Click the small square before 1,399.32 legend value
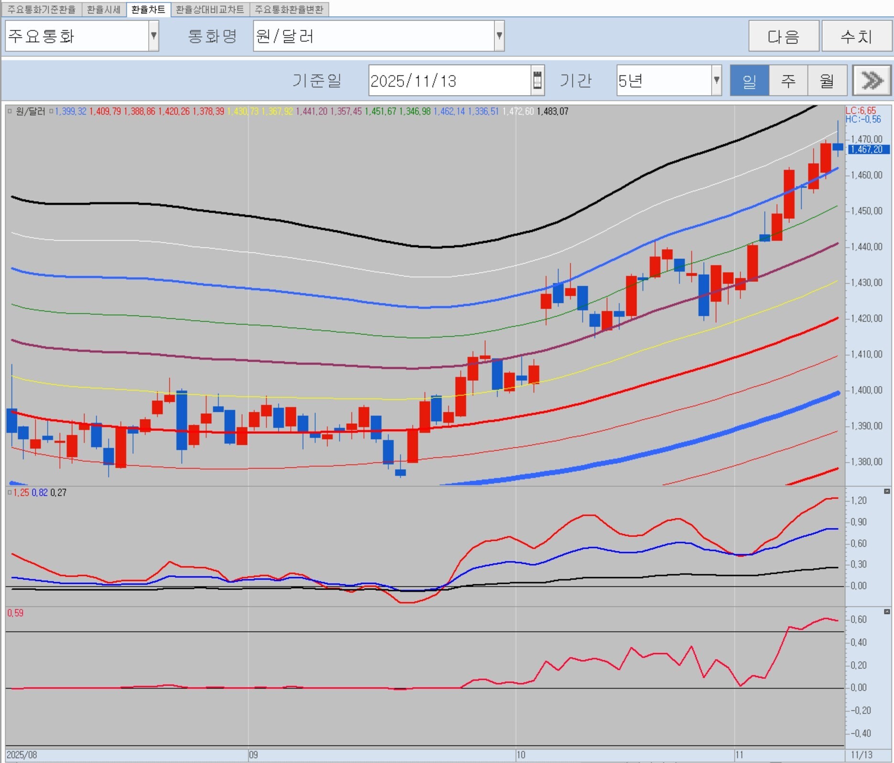Image resolution: width=894 pixels, height=763 pixels. coord(51,111)
